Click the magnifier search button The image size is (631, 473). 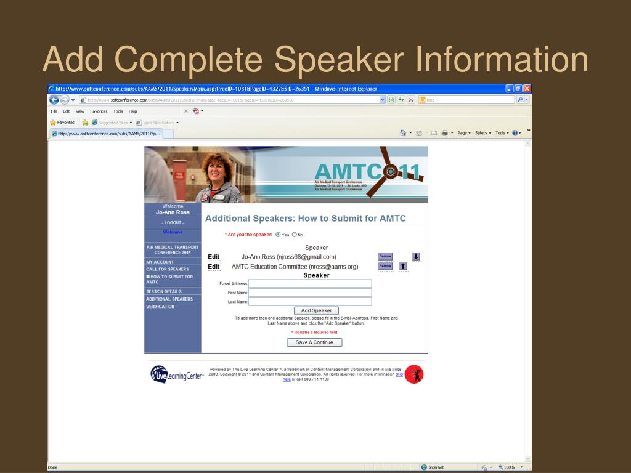520,100
